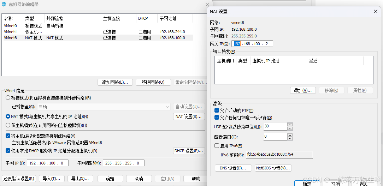Image resolution: width=383 pixels, height=186 pixels.
Task: Click the 配置端口 input field
Action: pos(275,137)
